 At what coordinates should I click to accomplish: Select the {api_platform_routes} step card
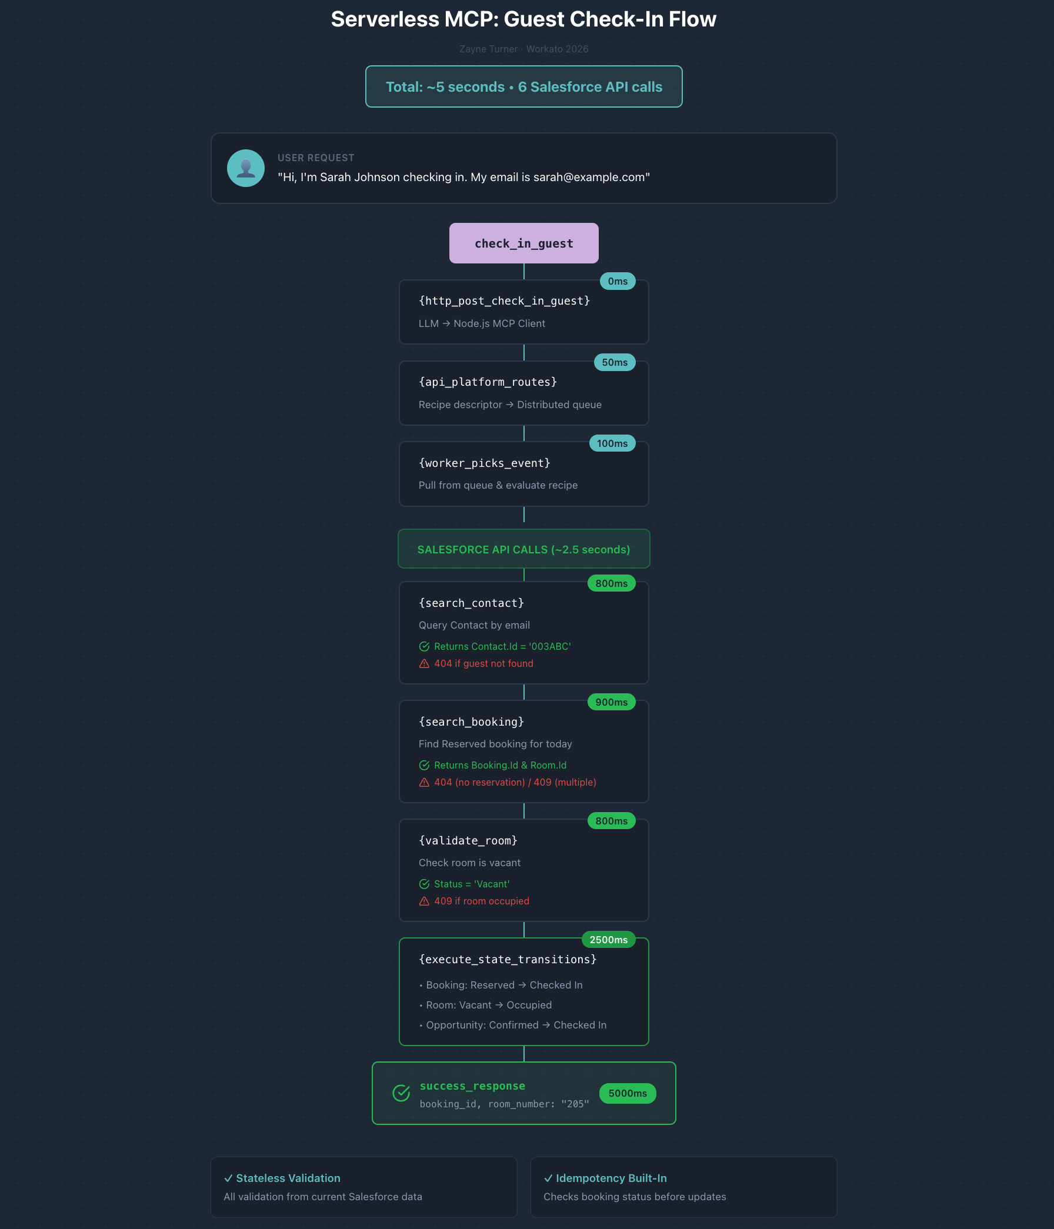click(x=523, y=393)
